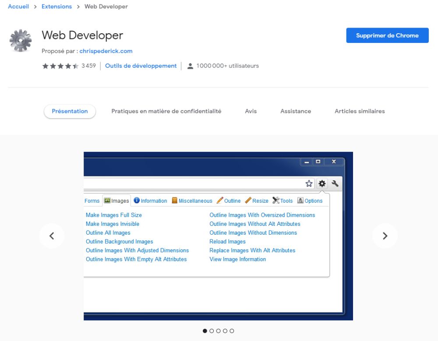438x341 pixels.
Task: Click View Image Information
Action: tap(238, 260)
